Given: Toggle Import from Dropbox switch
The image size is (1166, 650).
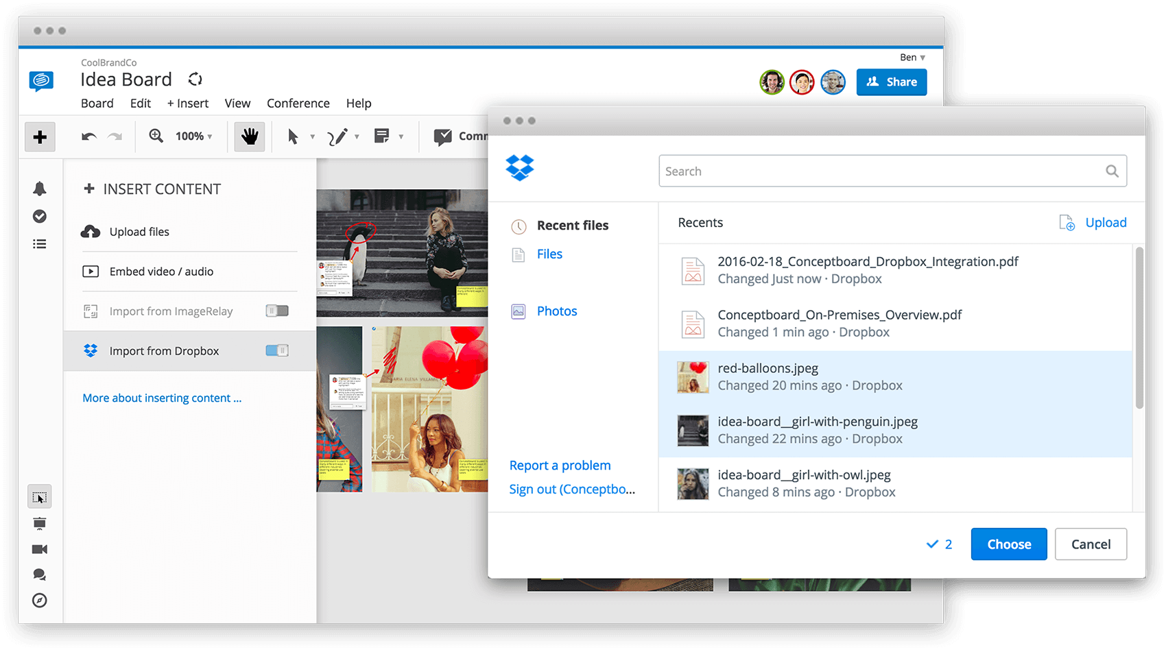Looking at the screenshot, I should point(277,351).
